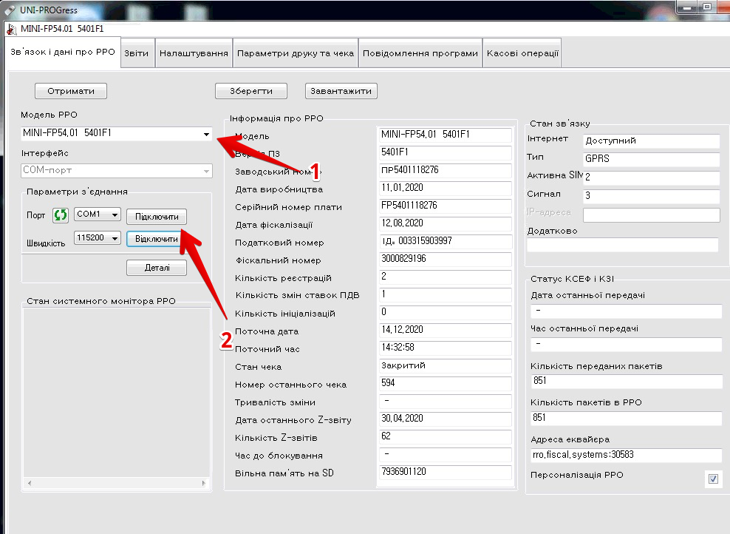Open the Модель РРО dropdown
730x534 pixels.
(205, 134)
